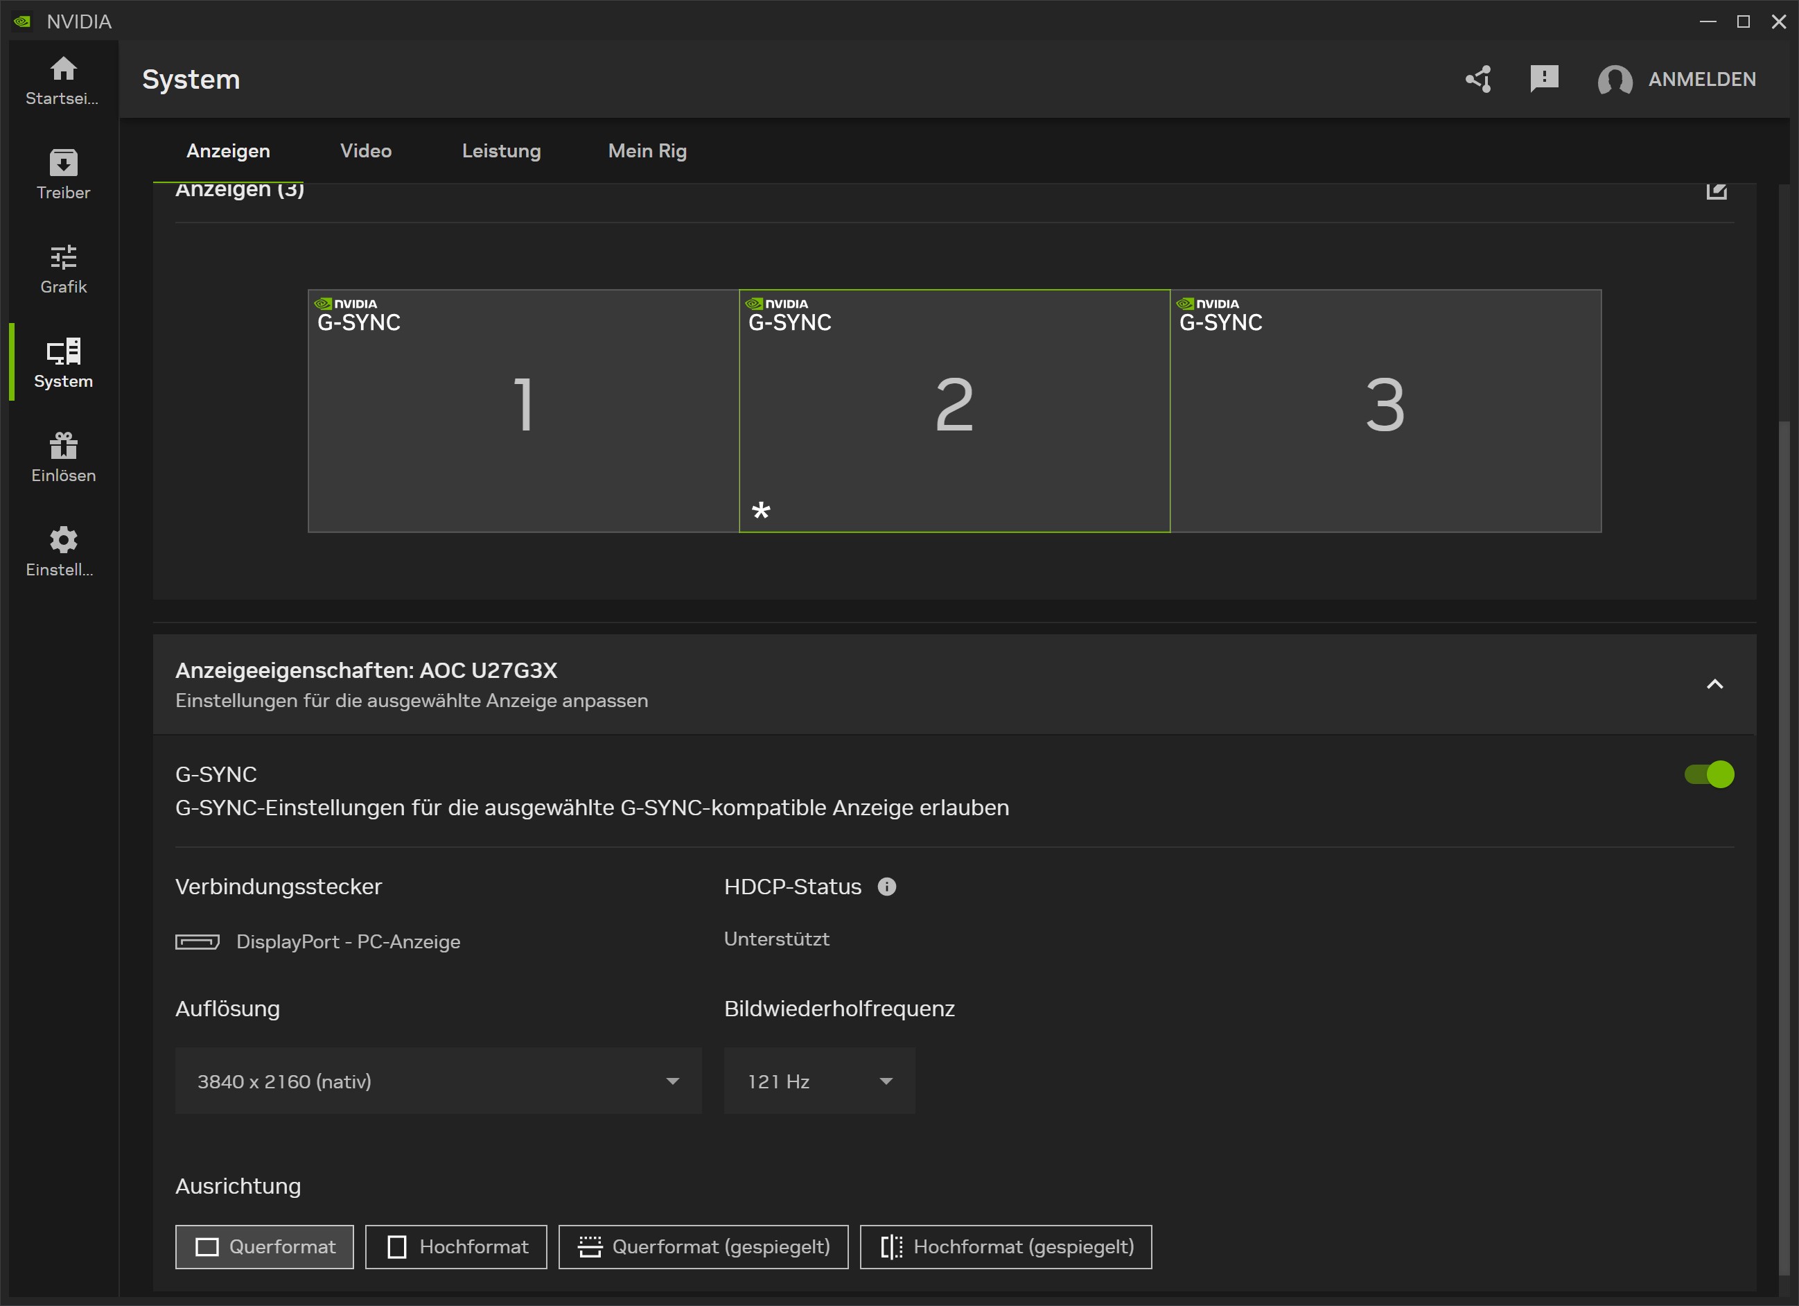Open the Treiber download section
Image resolution: width=1799 pixels, height=1306 pixels.
click(x=62, y=174)
